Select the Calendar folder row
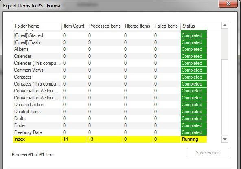This screenshot has height=169, width=241. 110,56
